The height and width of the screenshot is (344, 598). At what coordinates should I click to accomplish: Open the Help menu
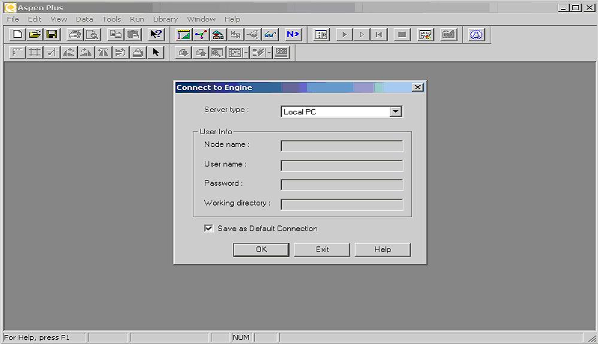pos(232,19)
